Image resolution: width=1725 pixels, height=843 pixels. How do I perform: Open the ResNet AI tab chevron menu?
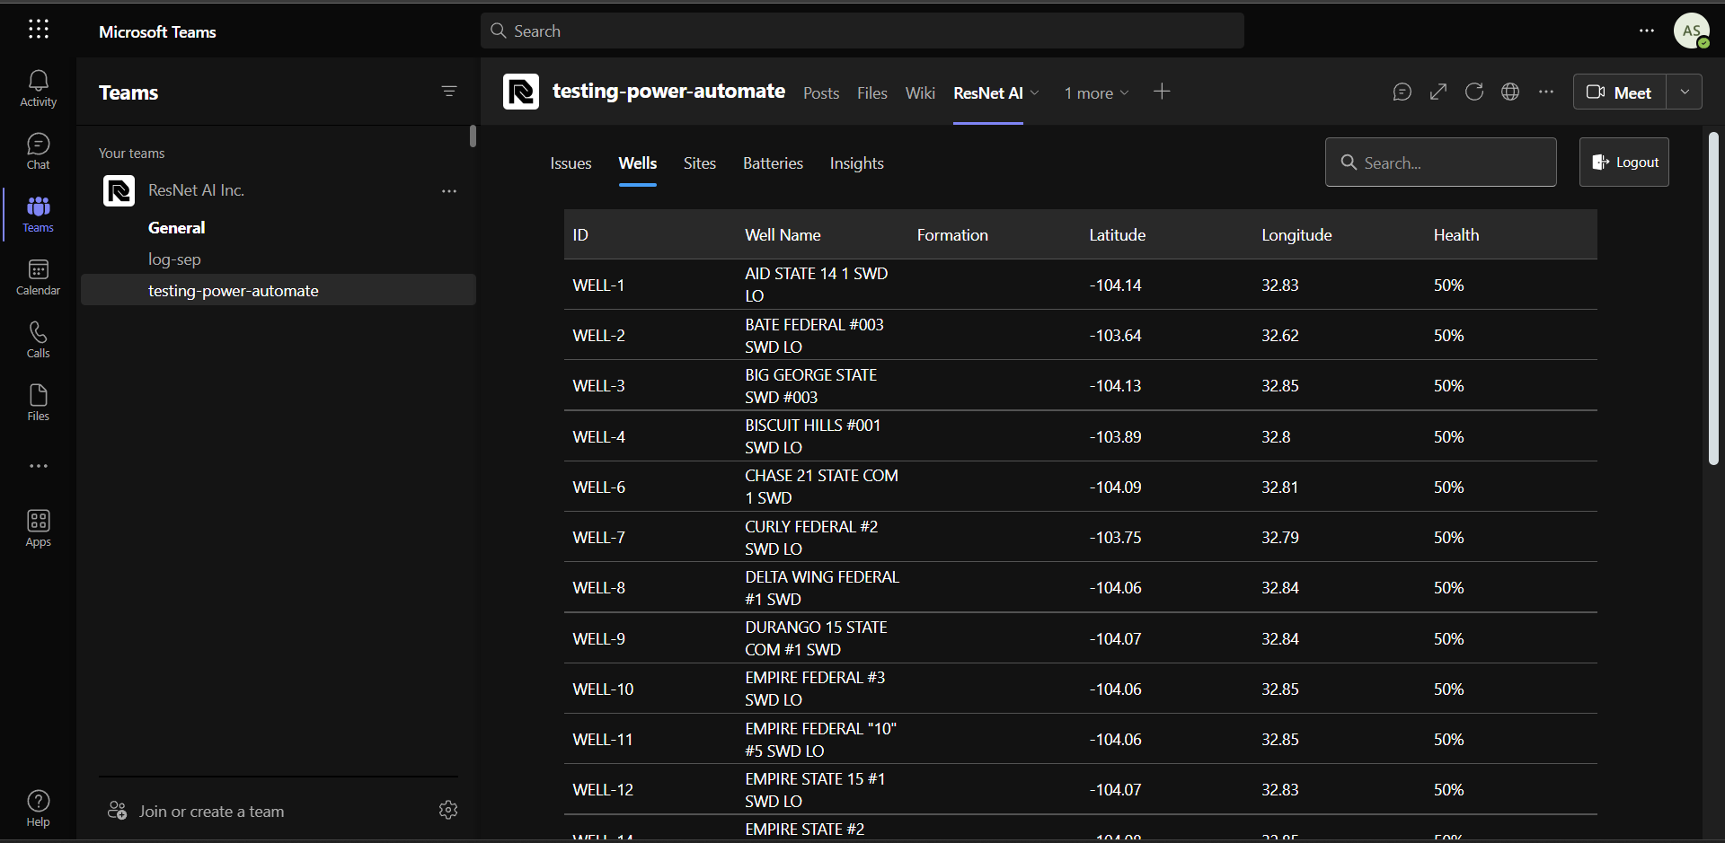[x=1035, y=92]
